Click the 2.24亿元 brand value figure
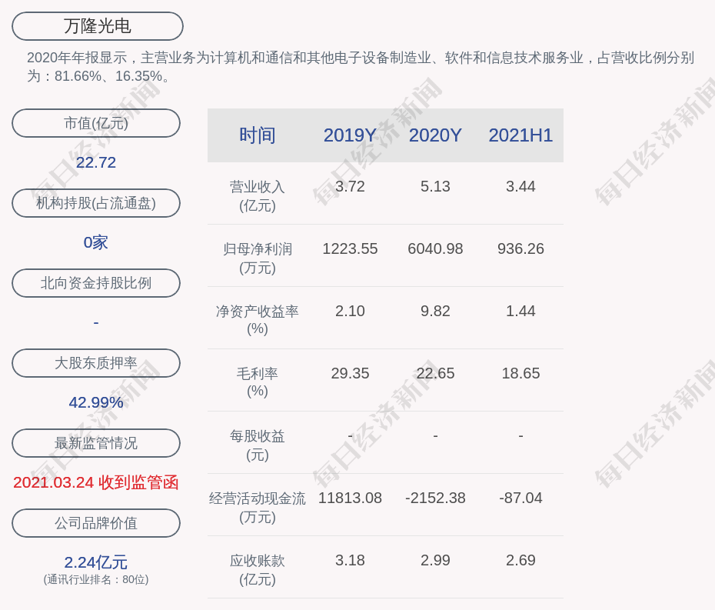The height and width of the screenshot is (610, 715). (x=96, y=562)
